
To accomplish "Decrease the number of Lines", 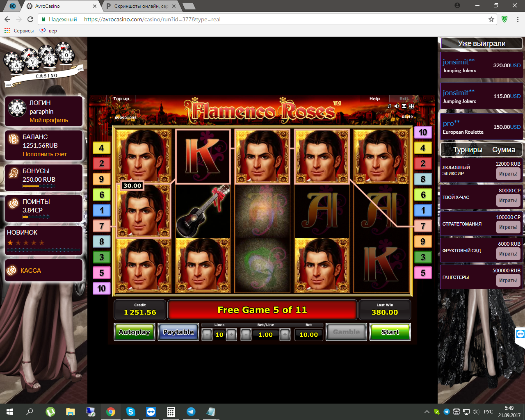I will point(207,335).
